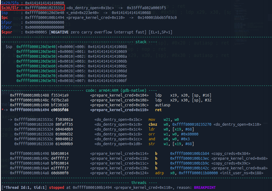
Task: Click the red stopped status text
Action: click(56, 187)
